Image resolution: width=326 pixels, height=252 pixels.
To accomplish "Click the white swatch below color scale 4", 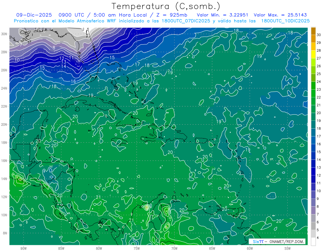I will 313,242.
